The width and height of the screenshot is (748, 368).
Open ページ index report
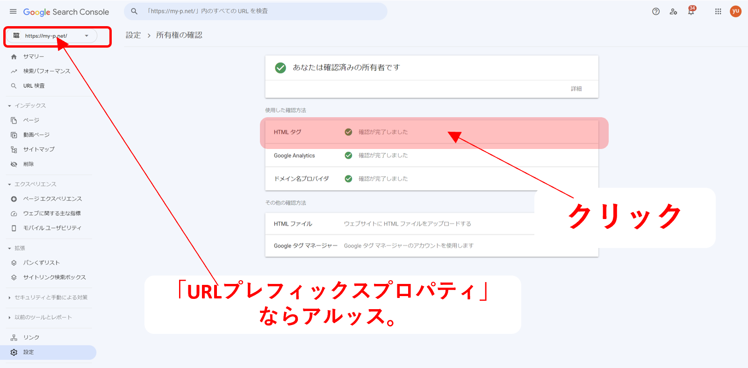pyautogui.click(x=31, y=120)
